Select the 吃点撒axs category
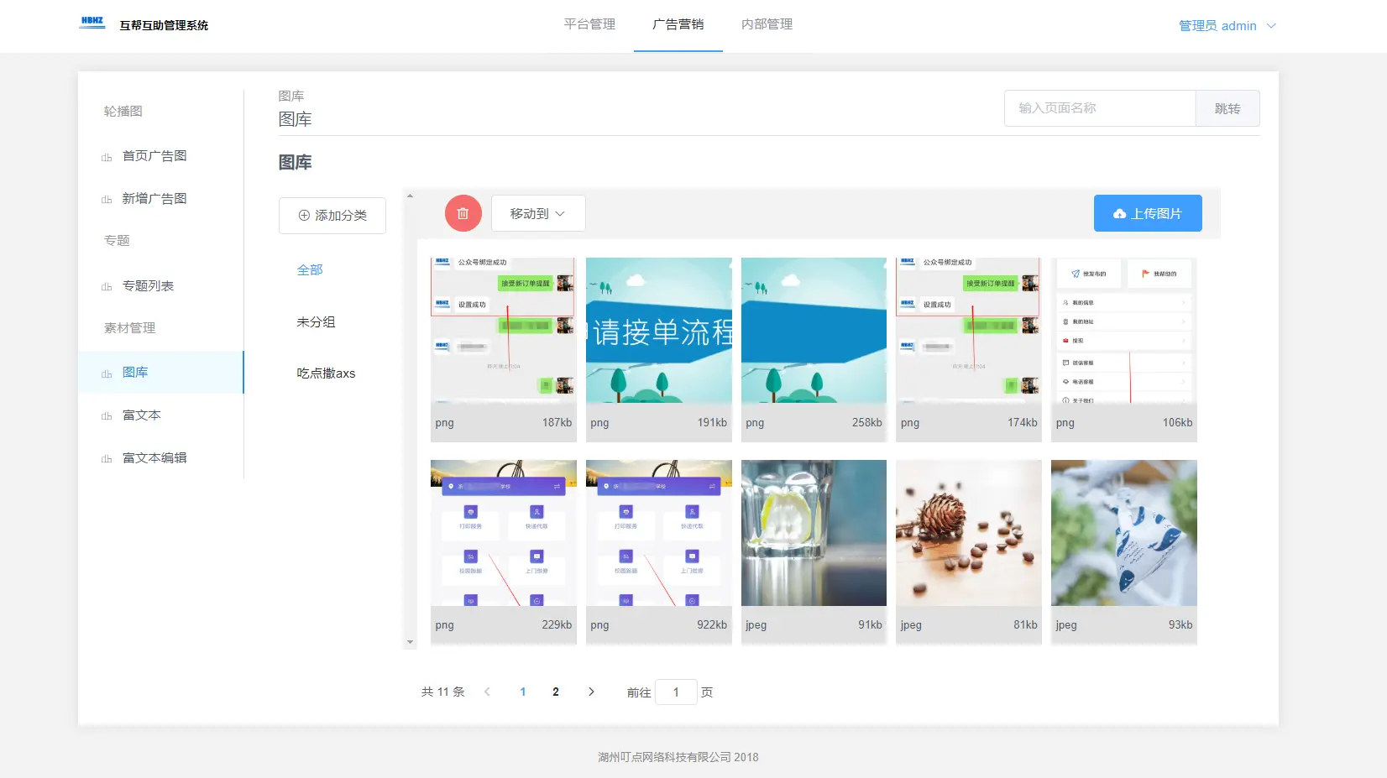The image size is (1387, 778). pos(326,373)
